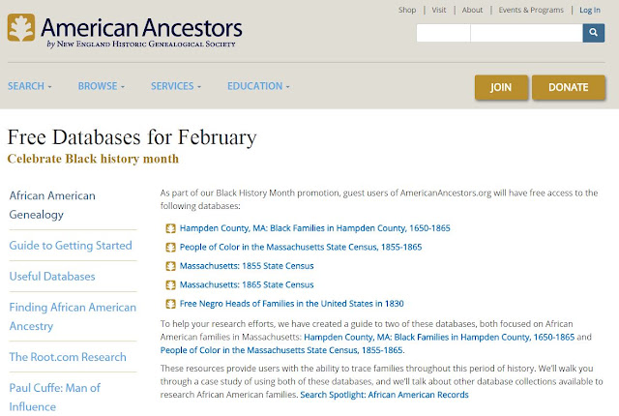Expand the SEARCH dropdown menu
This screenshot has height=416, width=619.
(30, 86)
